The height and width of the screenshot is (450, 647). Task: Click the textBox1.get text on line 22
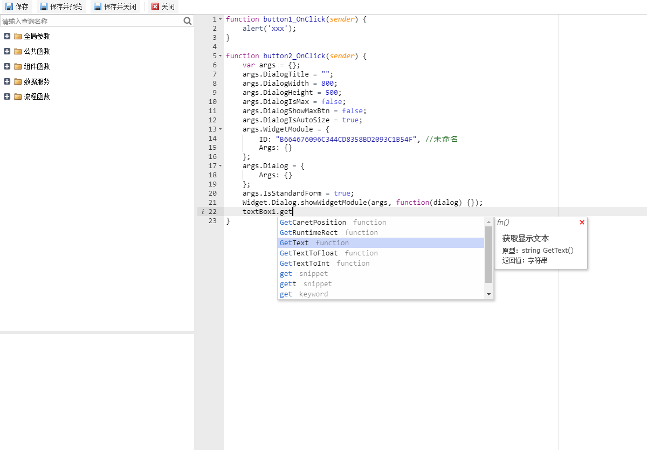coord(267,212)
